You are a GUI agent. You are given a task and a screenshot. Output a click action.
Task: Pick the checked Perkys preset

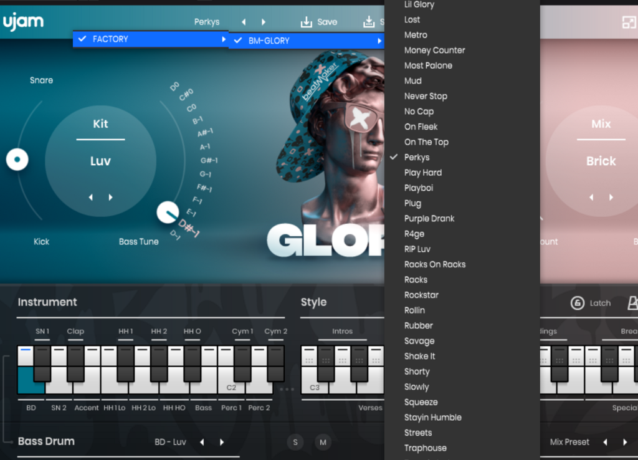tap(462, 157)
